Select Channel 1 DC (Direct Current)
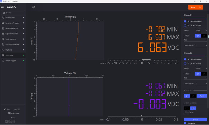This screenshot has height=125, width=209. 185,21
